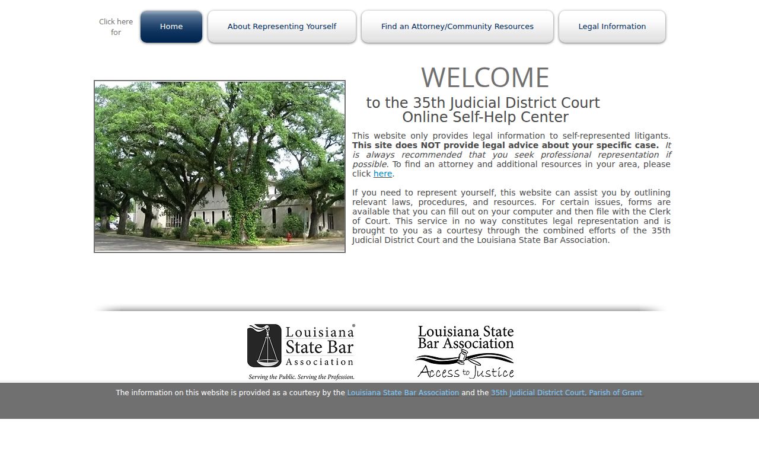
Task: Click the Access to Justice logo
Action: pos(465,352)
